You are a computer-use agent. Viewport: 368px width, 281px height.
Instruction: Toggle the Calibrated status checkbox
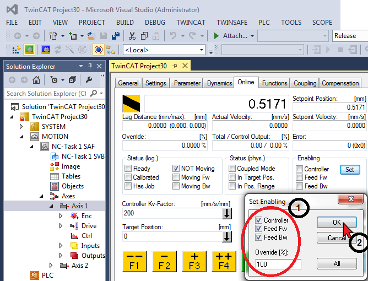pyautogui.click(x=128, y=177)
